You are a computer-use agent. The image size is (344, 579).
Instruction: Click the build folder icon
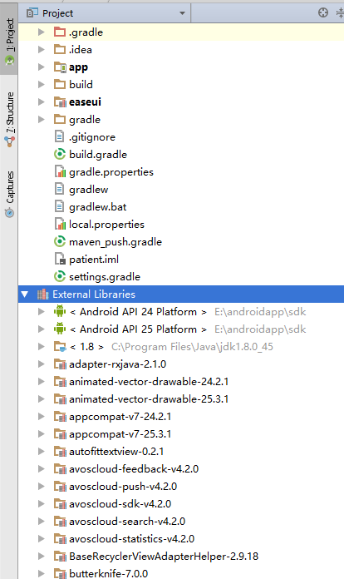(x=60, y=84)
